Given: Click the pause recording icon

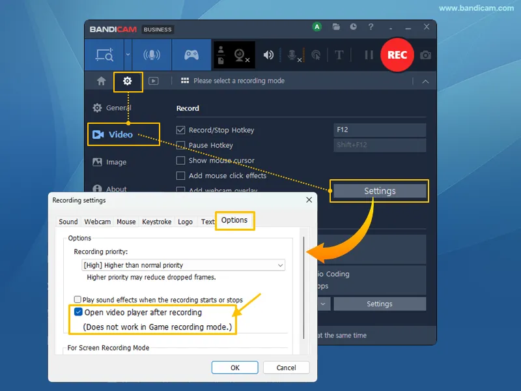Looking at the screenshot, I should point(369,55).
